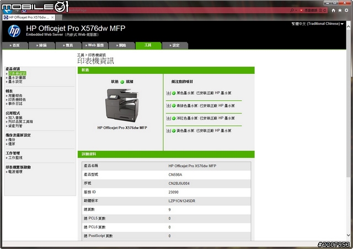Image resolution: width=353 pixels, height=249 pixels.
Task: Click the printer caption under the image
Action: [122, 128]
